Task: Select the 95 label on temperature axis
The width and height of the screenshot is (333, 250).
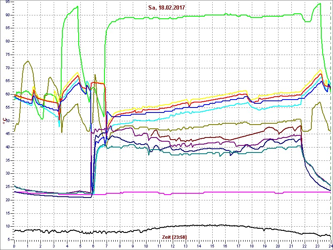Action: (7, 2)
